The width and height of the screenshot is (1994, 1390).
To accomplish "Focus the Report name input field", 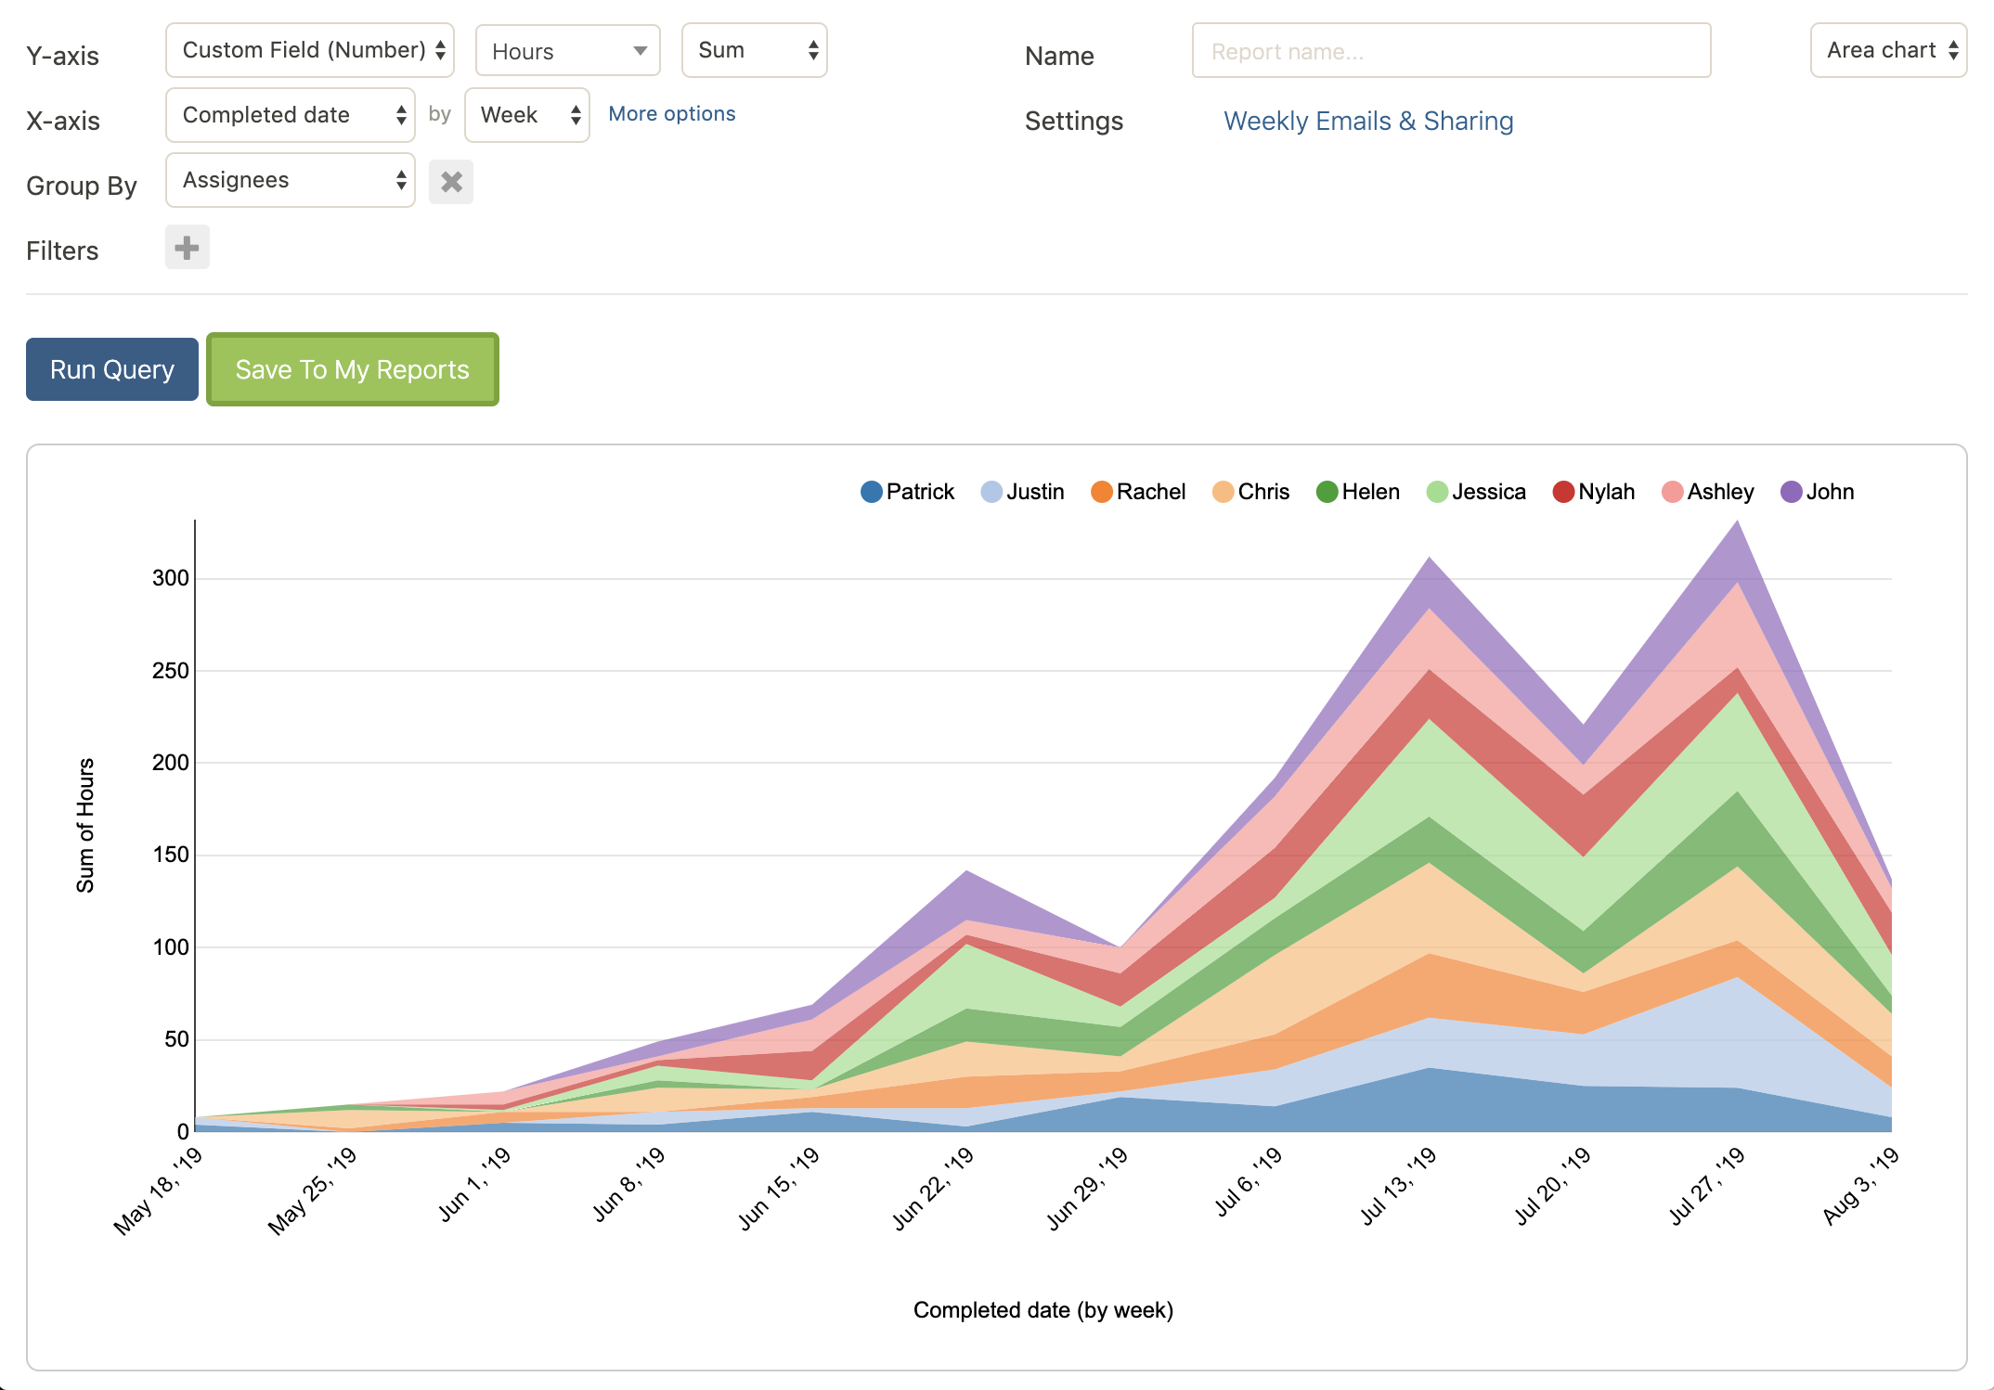I will point(1451,50).
